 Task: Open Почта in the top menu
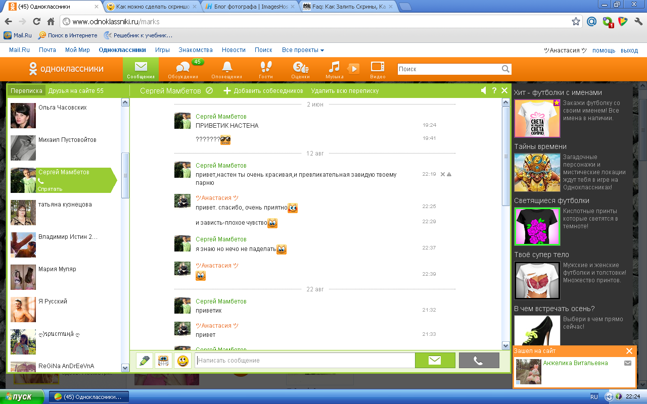(x=48, y=50)
